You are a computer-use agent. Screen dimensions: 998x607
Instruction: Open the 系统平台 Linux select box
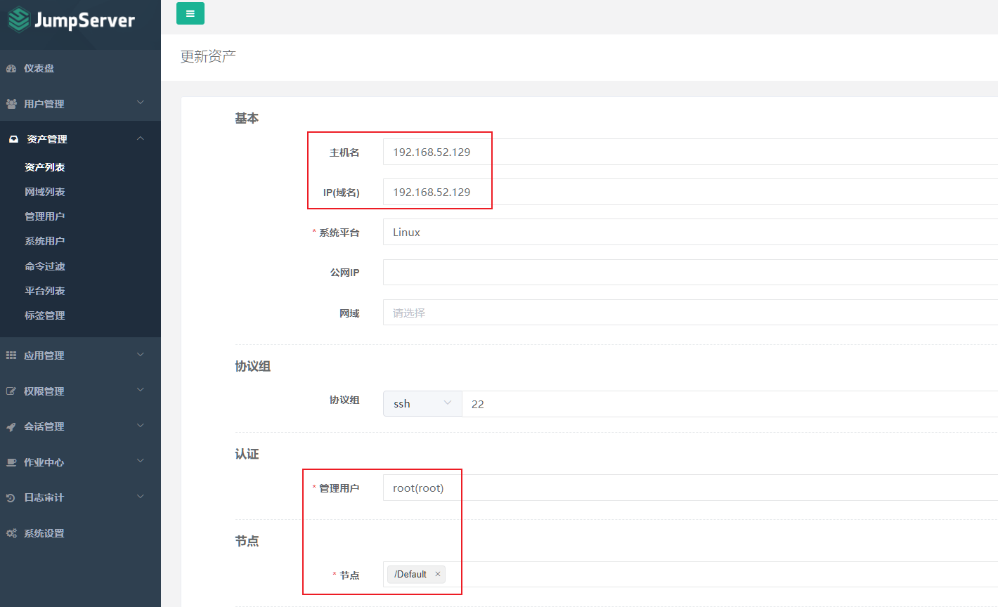tap(690, 232)
